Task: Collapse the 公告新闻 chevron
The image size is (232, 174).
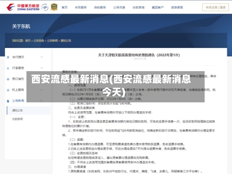Action: click(x=42, y=101)
